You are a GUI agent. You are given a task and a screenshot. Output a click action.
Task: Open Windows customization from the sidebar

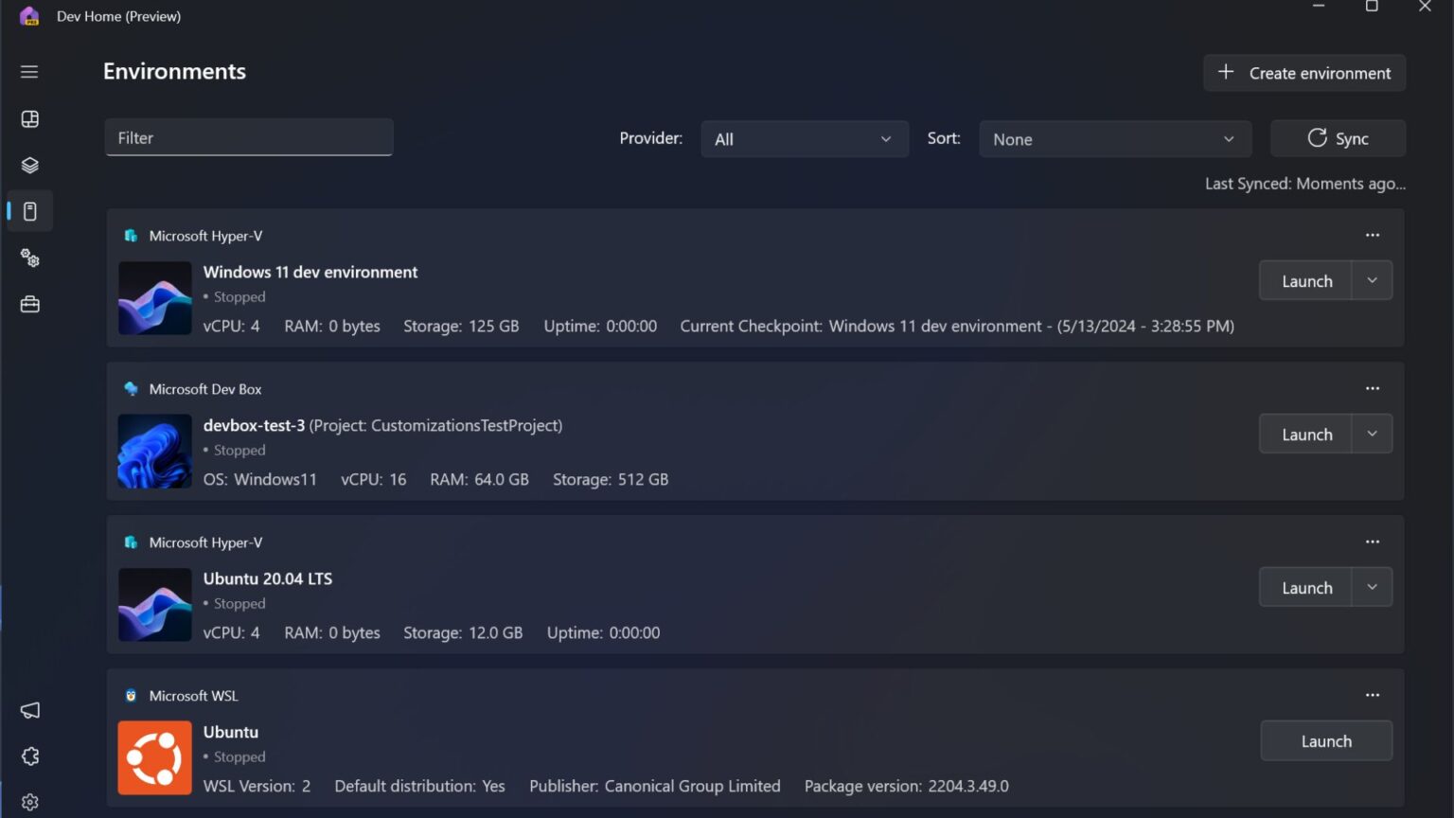point(29,258)
